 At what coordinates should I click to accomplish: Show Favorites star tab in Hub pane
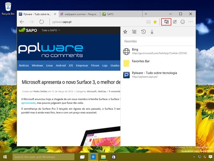(125, 32)
